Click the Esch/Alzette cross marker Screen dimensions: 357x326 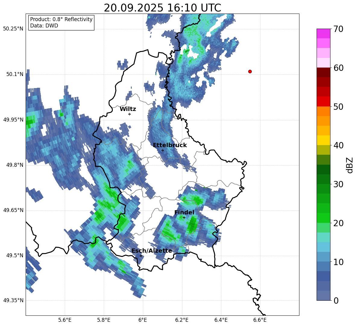141,256
